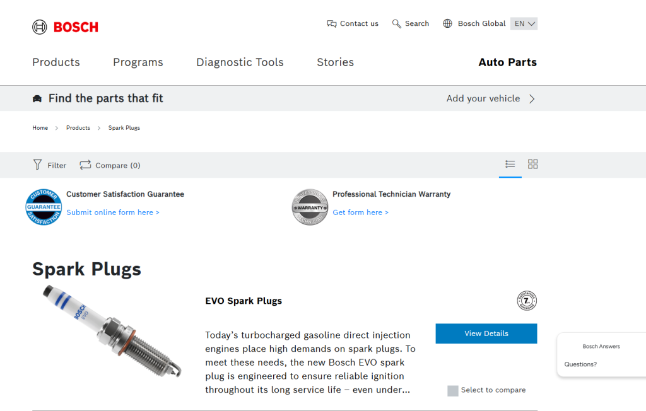646x411 pixels.
Task: Open Get form here link
Action: [360, 212]
